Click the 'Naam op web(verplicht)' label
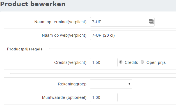The width and height of the screenshot is (176, 105). [x=64, y=35]
